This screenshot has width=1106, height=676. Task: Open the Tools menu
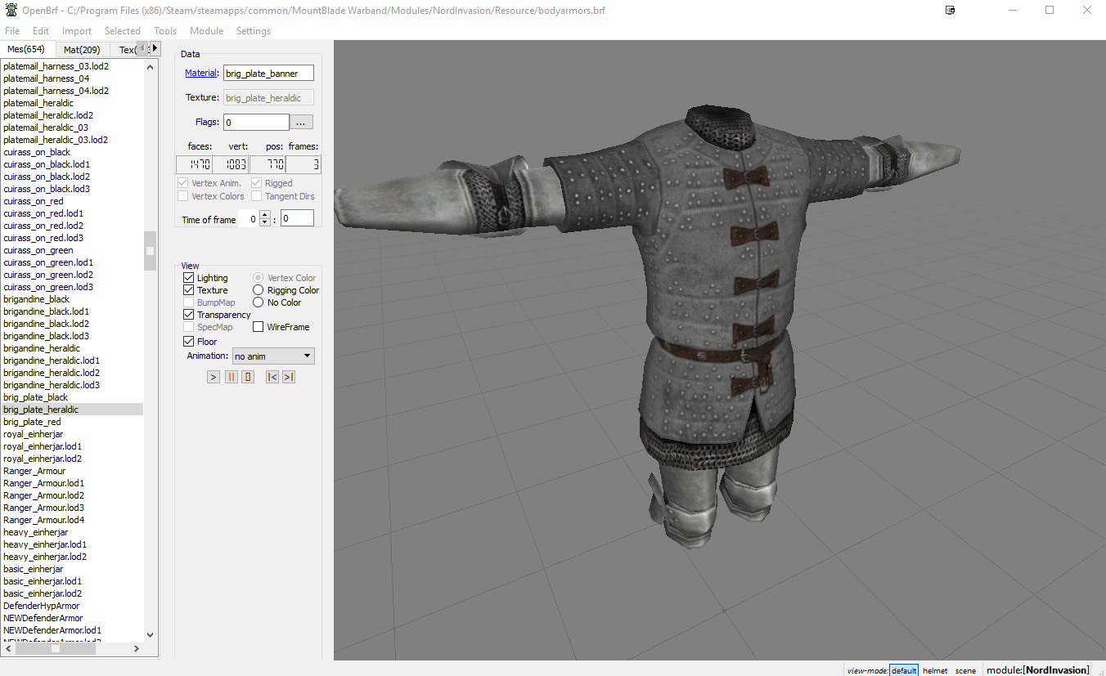[x=165, y=31]
